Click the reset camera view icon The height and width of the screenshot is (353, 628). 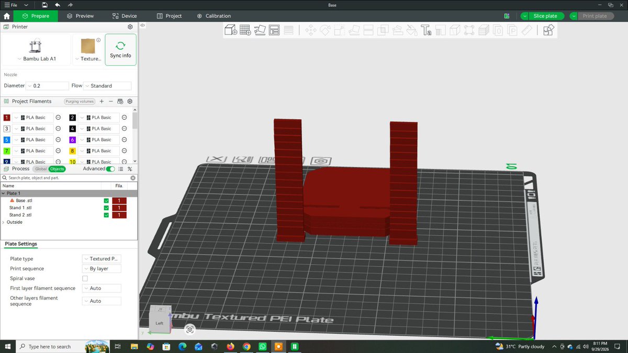190,329
